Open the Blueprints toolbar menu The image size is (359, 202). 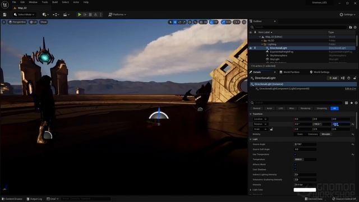(x=56, y=15)
